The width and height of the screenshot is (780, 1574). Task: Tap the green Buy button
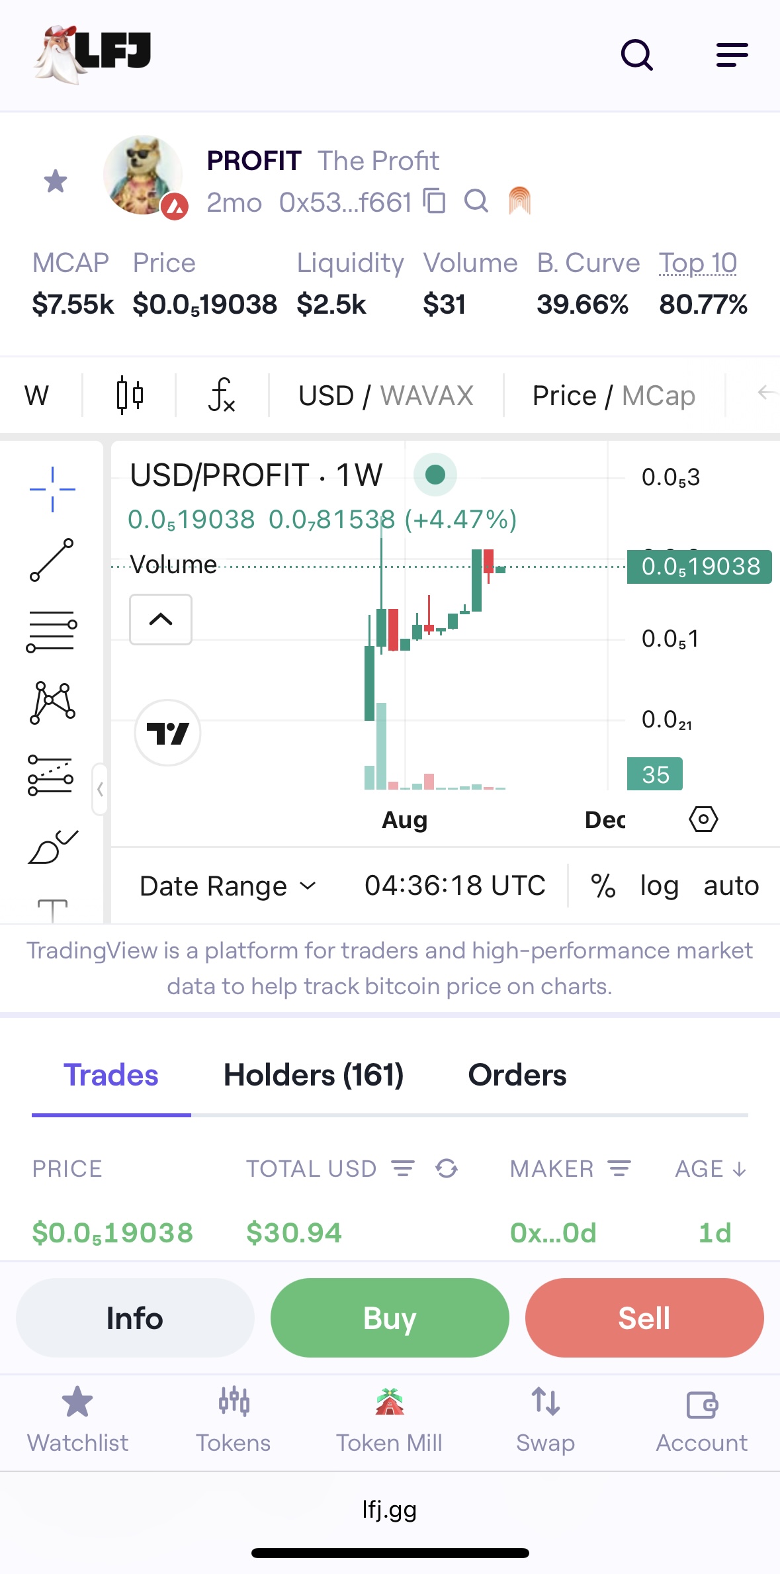coord(390,1318)
